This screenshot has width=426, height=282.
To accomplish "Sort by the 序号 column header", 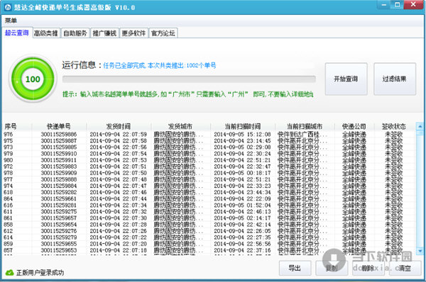I will point(17,126).
